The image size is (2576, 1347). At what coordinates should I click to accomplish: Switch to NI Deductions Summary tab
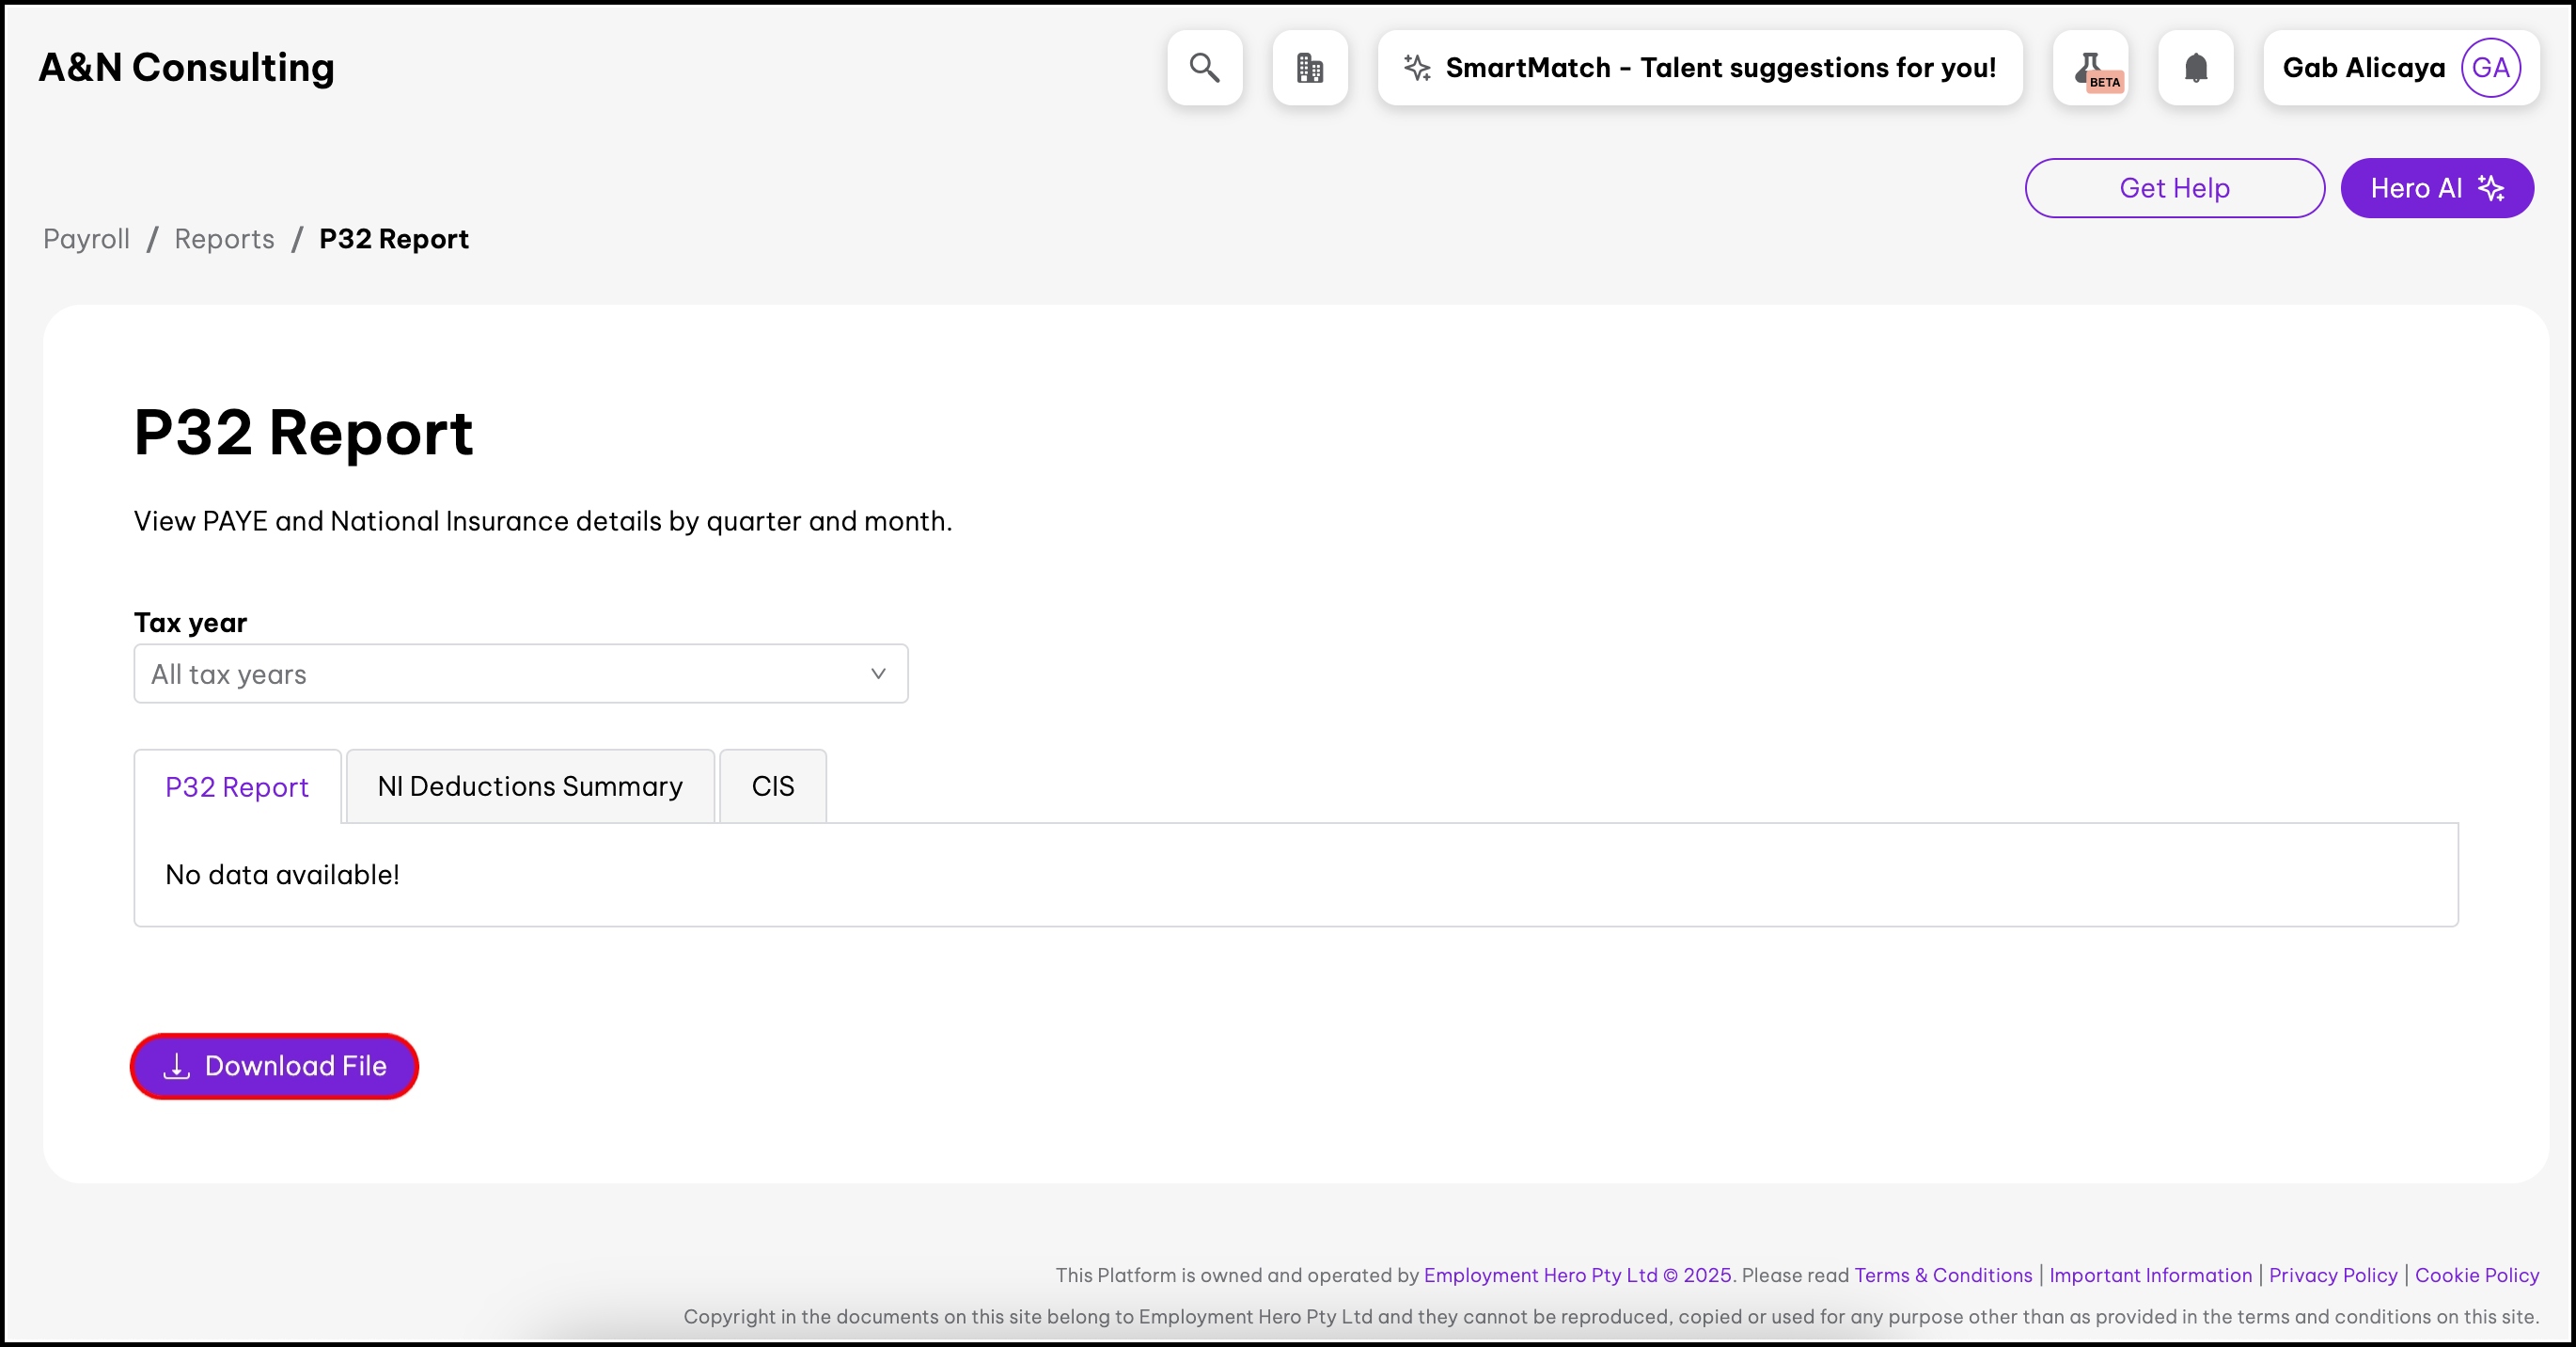pos(530,786)
